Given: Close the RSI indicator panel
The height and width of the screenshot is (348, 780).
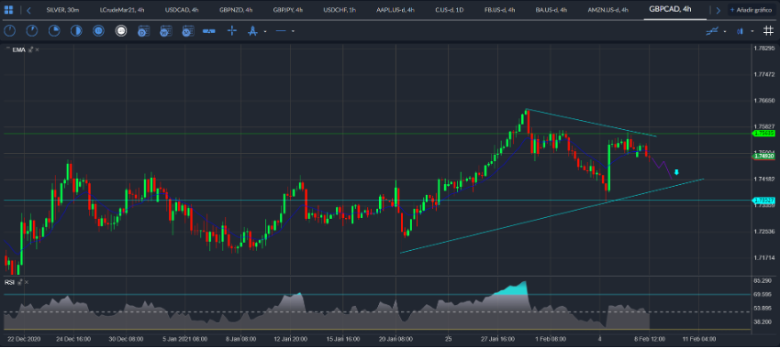Looking at the screenshot, I should click(x=27, y=282).
